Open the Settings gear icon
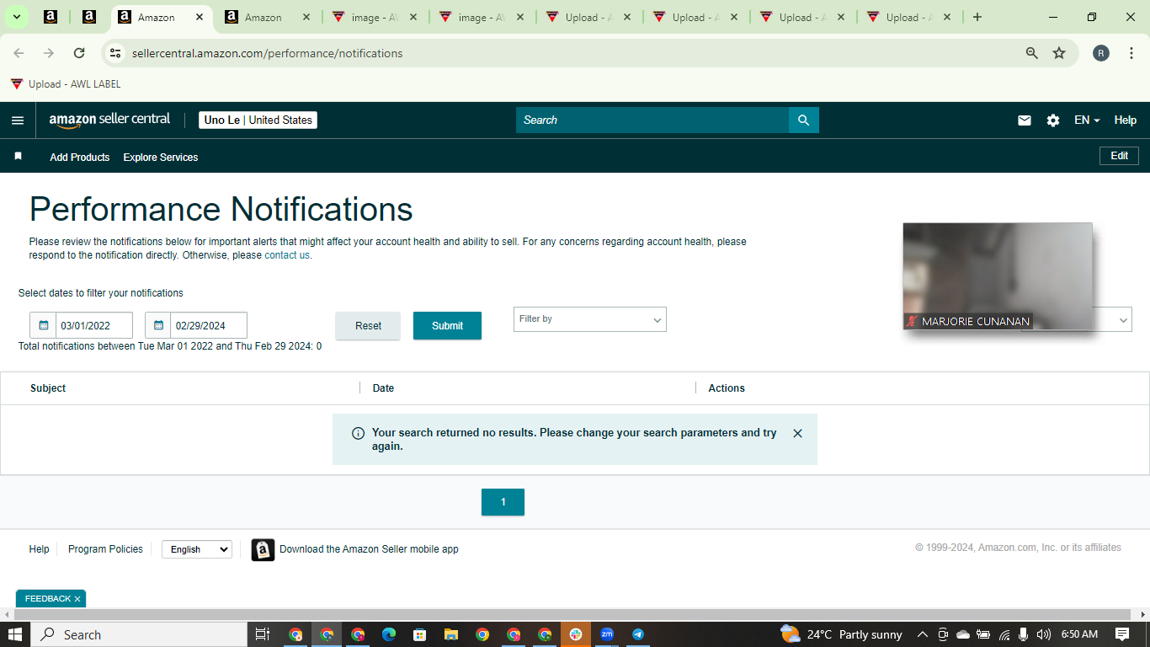 [1053, 120]
